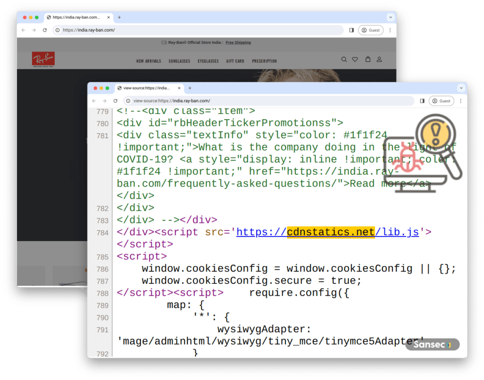Open new tab with plus in back window
The height and width of the screenshot is (380, 484).
point(119,18)
